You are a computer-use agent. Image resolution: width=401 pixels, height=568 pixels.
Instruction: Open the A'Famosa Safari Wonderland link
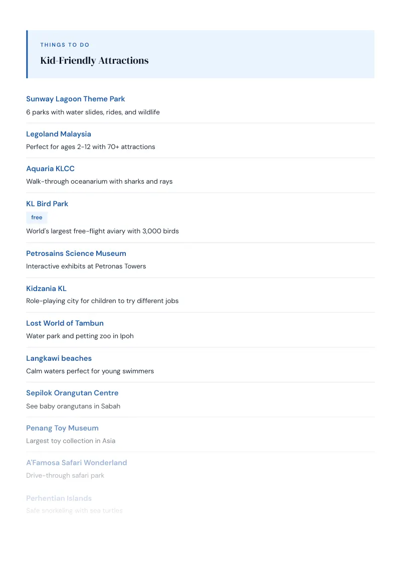pos(76,463)
